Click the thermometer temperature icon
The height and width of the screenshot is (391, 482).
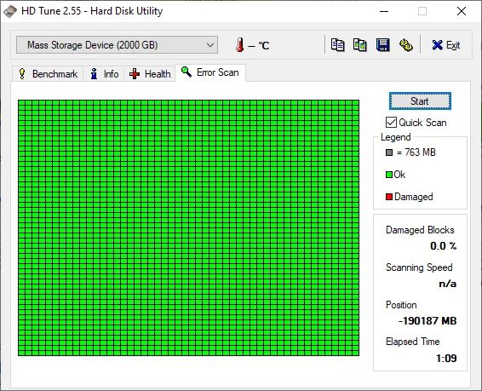click(x=240, y=45)
